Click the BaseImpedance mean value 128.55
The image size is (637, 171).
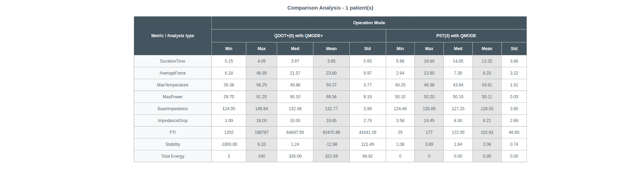(486, 109)
